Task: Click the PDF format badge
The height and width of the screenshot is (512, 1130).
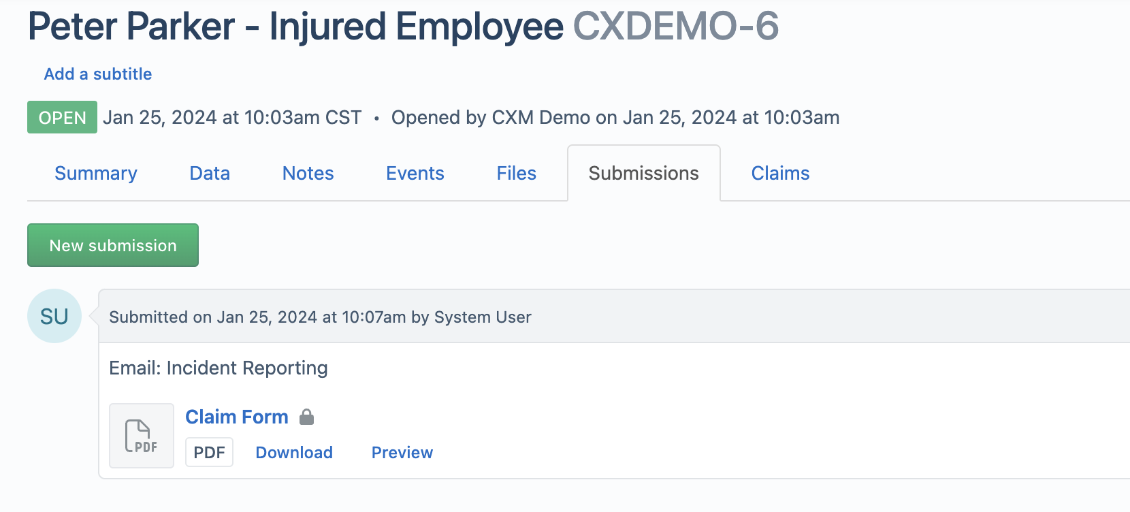Action: [x=210, y=452]
